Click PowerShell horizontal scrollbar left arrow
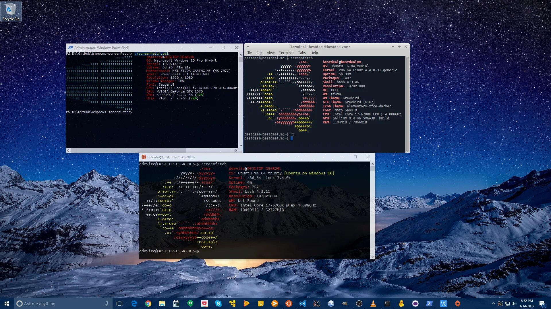The width and height of the screenshot is (551, 309). (x=68, y=150)
